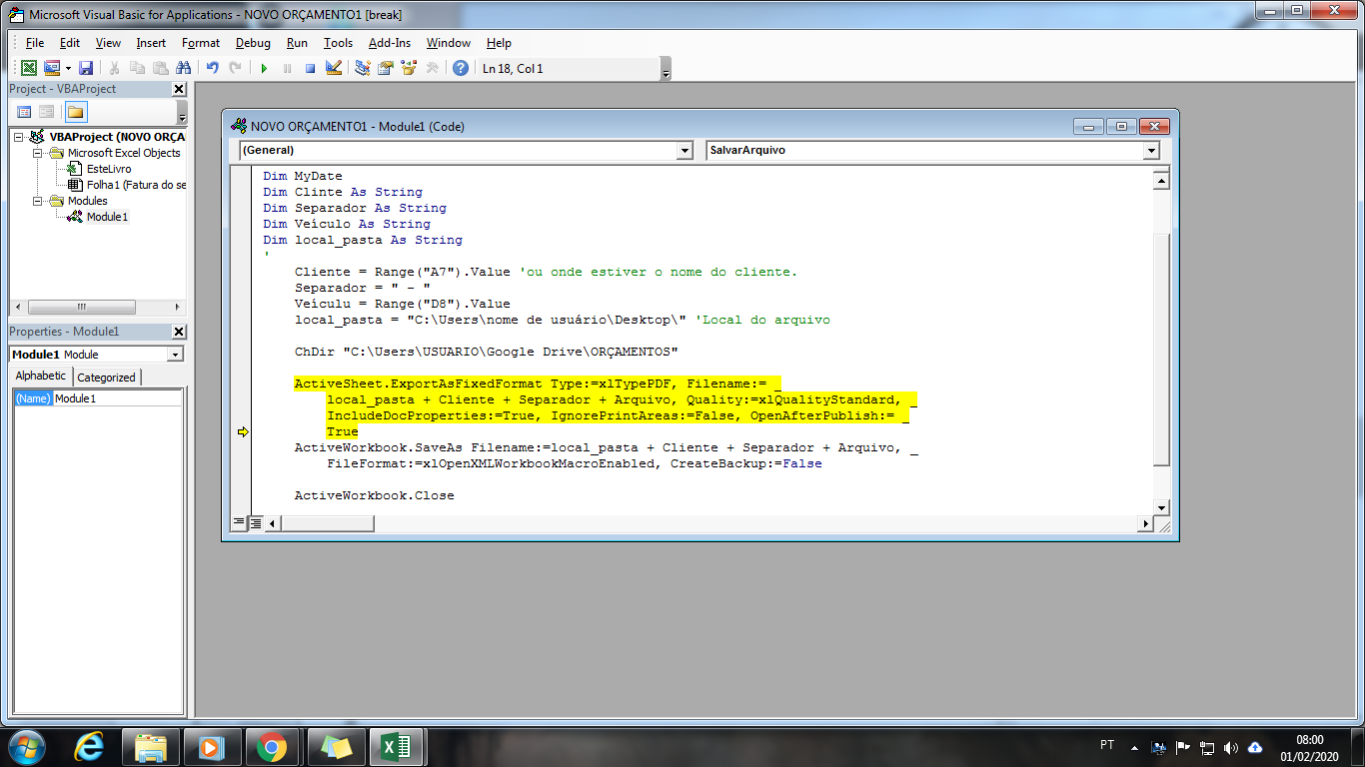Open the Toolbox hammer and wrench icon
This screenshot has width=1365, height=767.
point(432,68)
